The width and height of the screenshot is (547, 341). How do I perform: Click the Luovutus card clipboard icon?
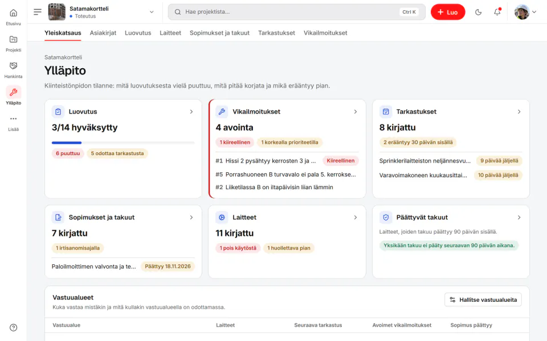tap(58, 112)
